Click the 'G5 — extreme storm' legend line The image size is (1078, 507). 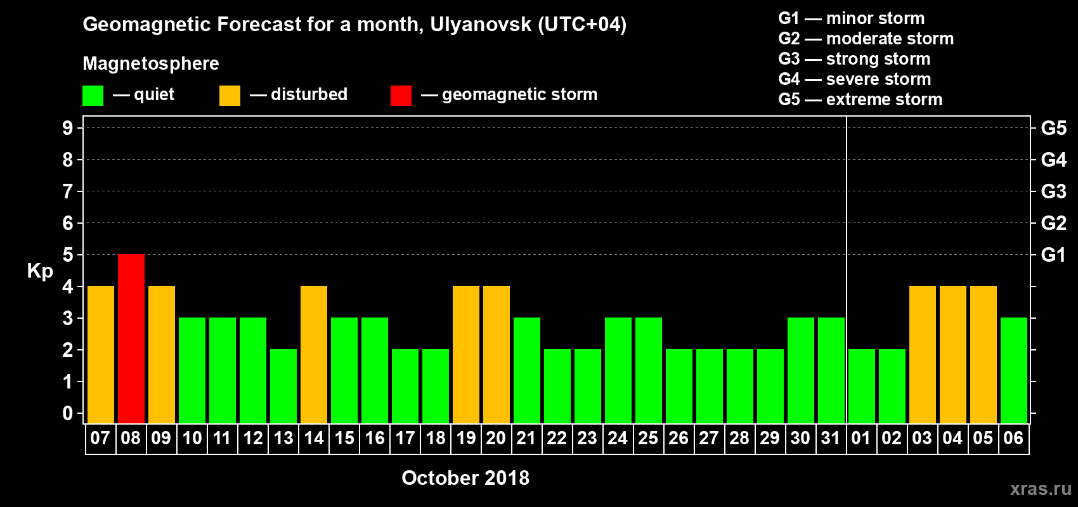coord(860,99)
